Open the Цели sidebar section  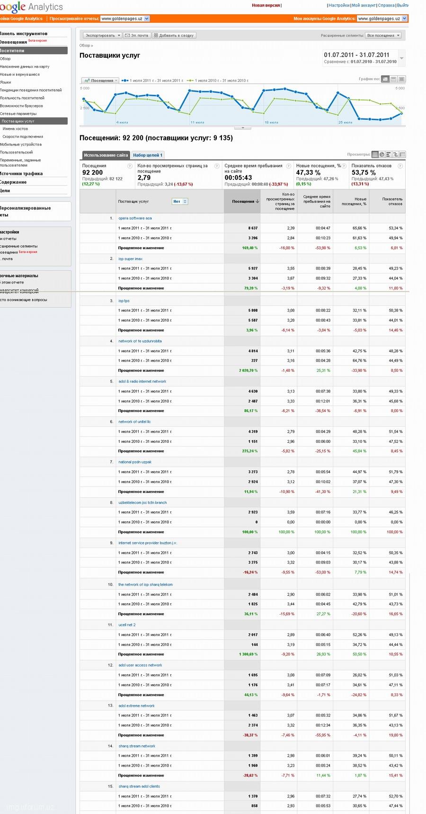point(5,191)
